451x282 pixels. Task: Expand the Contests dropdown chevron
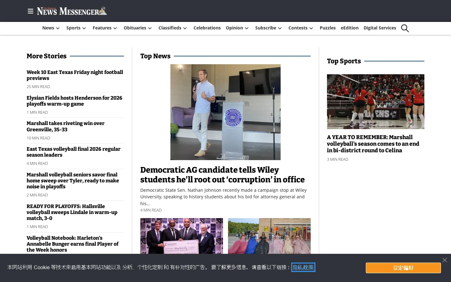pyautogui.click(x=311, y=28)
